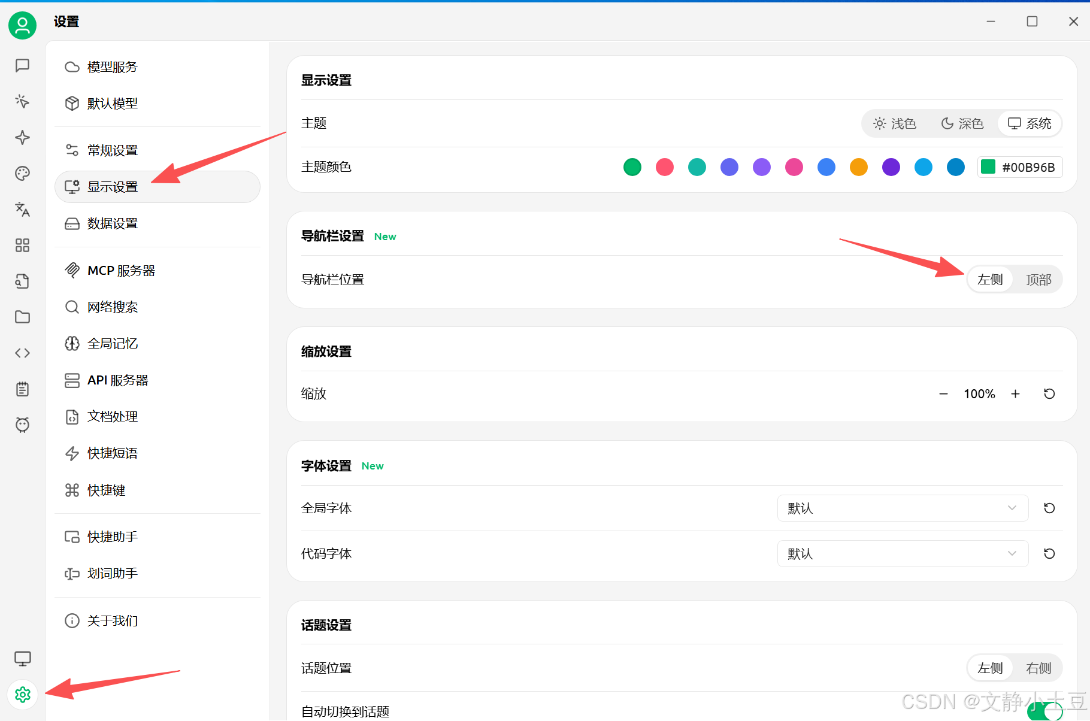Open the translate icon in sidebar
1090x721 pixels.
22,210
